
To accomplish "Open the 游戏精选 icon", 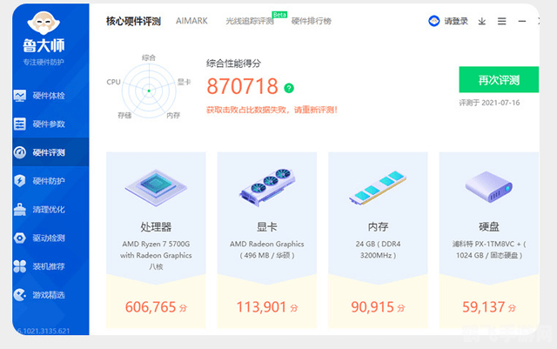I will [20, 295].
